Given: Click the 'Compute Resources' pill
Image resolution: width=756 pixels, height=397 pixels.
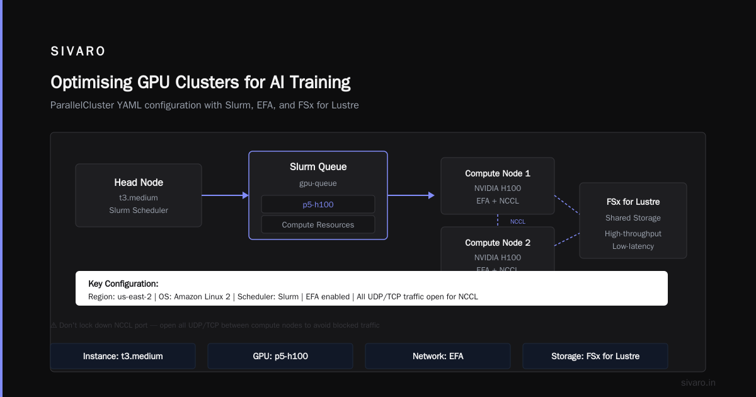Looking at the screenshot, I should pyautogui.click(x=318, y=224).
